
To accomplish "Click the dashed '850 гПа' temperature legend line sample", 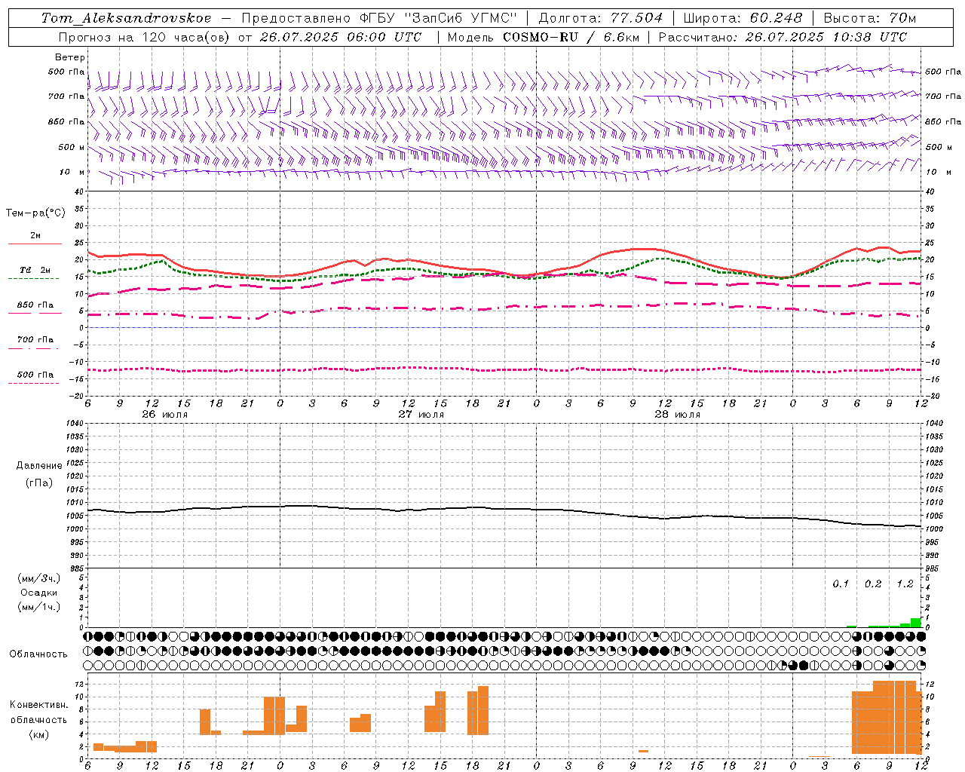I will coord(35,313).
